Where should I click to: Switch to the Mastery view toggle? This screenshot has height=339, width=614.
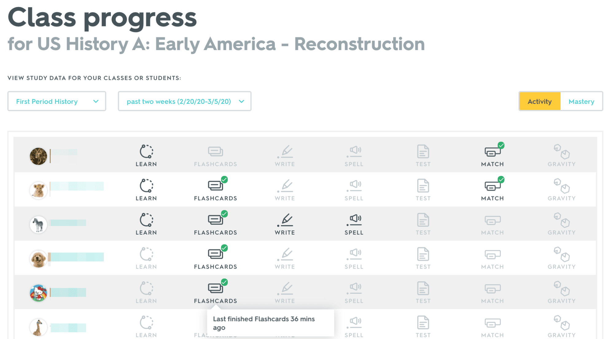coord(581,101)
